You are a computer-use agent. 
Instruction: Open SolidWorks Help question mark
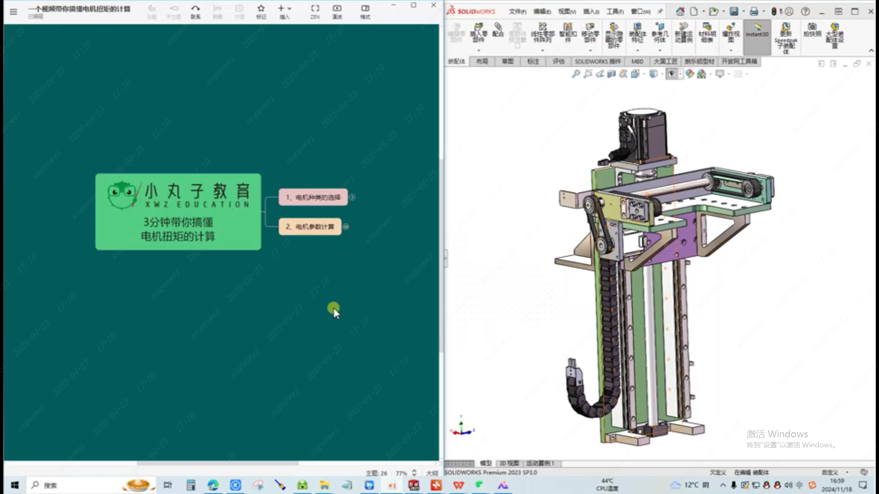pos(805,11)
